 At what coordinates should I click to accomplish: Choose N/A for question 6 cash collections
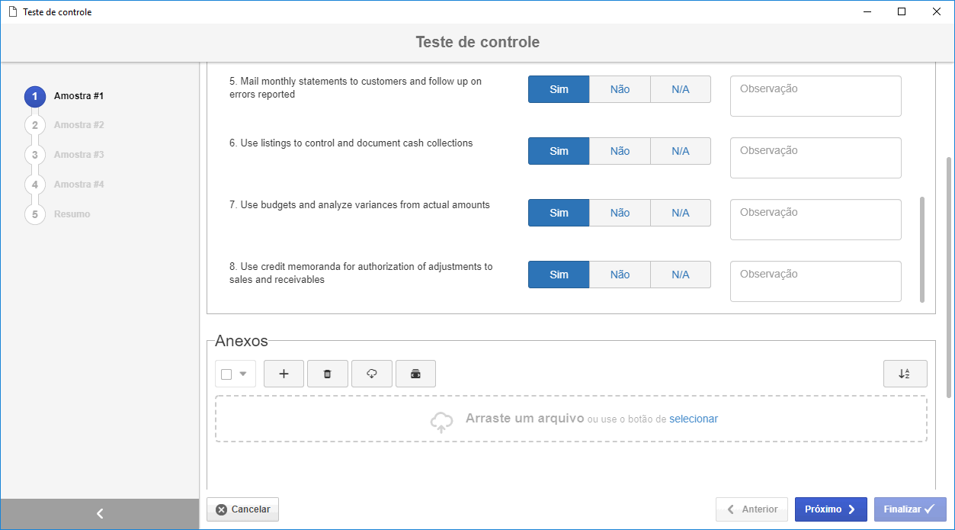[681, 151]
